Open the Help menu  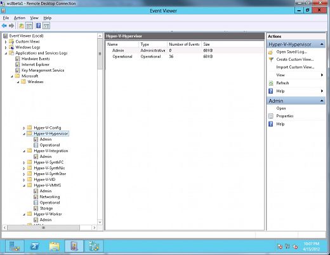tap(48, 18)
